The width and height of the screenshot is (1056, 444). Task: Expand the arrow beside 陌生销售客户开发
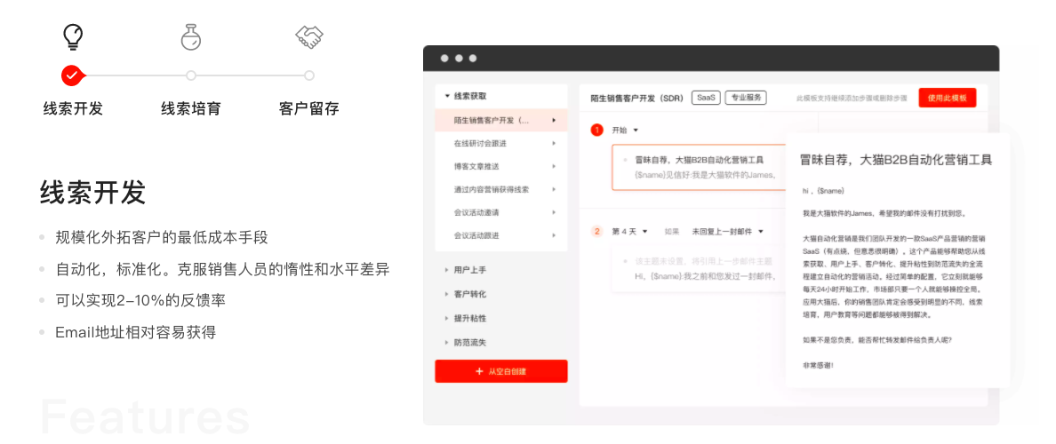(x=554, y=121)
